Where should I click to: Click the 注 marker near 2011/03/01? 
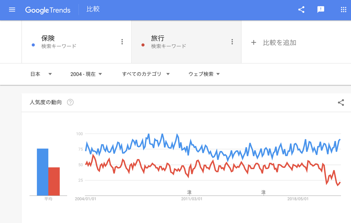coord(189,192)
